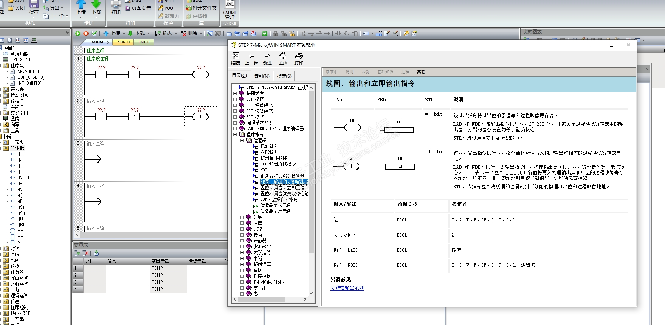Open the 位逻辑输出示例 link
The image size is (665, 325).
pyautogui.click(x=347, y=288)
